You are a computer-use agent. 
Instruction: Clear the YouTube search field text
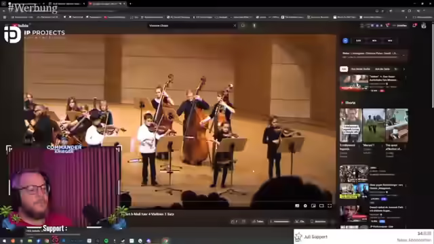click(x=235, y=26)
